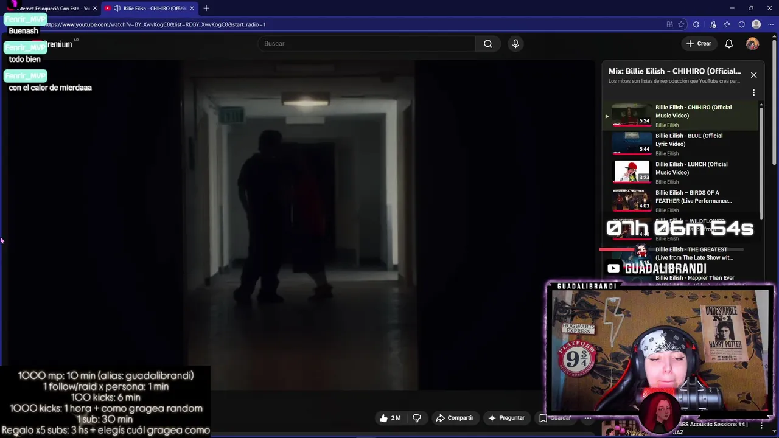This screenshot has width=779, height=438.
Task: Open Mix: Billie Eilish CHIHIRO playlist title
Action: [x=674, y=71]
